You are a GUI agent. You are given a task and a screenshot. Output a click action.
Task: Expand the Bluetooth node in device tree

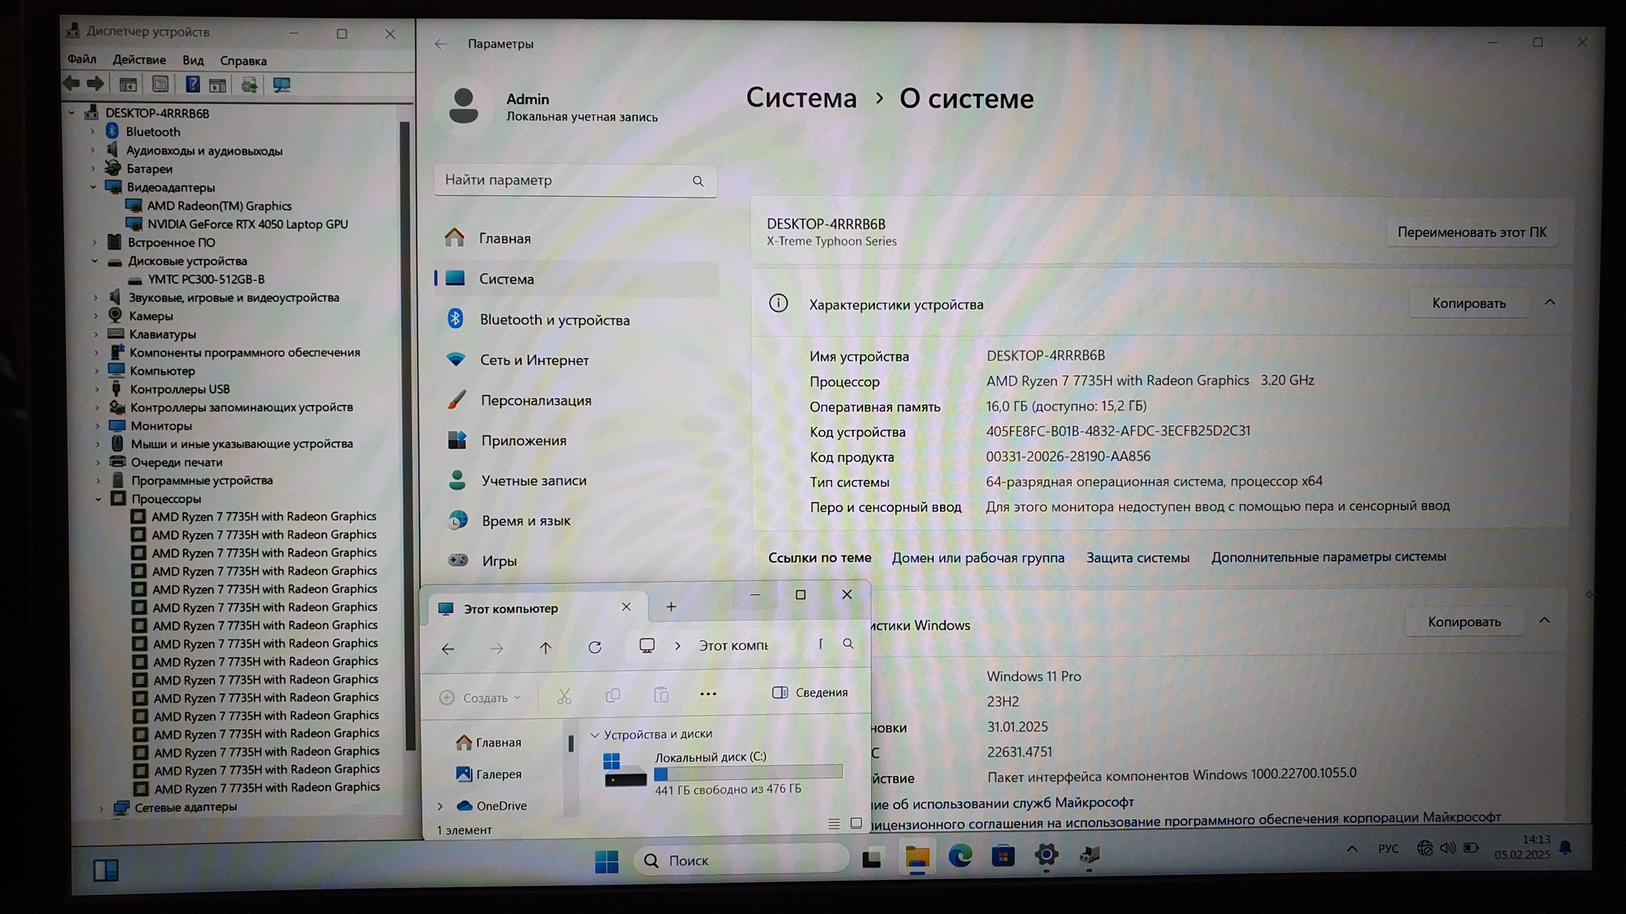point(93,132)
